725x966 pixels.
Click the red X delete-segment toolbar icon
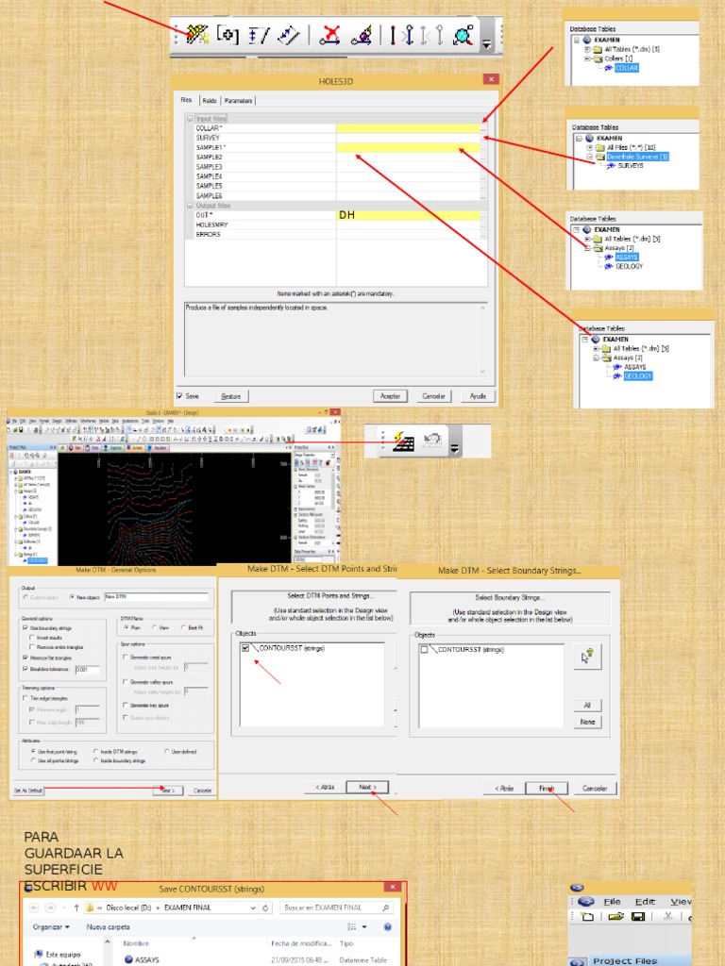(329, 36)
